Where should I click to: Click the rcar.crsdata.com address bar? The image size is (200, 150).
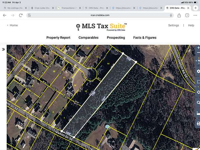click(x=100, y=15)
